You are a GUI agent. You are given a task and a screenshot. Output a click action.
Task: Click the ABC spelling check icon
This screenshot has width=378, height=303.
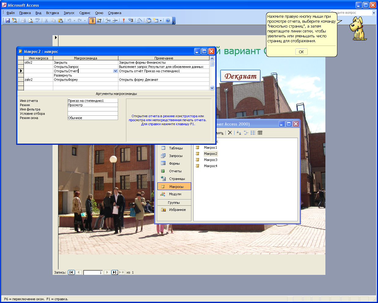point(37,21)
